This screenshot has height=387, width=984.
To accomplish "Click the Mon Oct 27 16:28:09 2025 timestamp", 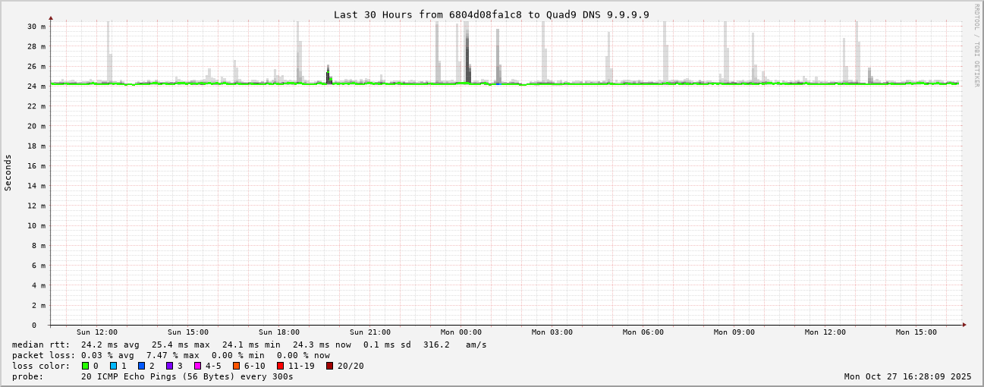I will point(907,376).
